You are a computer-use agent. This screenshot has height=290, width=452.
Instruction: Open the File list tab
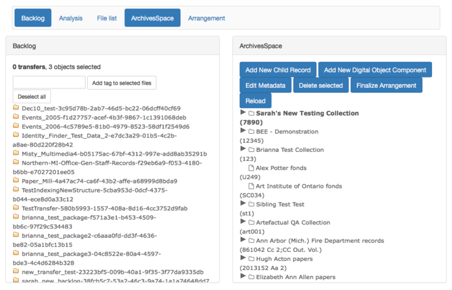pyautogui.click(x=107, y=18)
